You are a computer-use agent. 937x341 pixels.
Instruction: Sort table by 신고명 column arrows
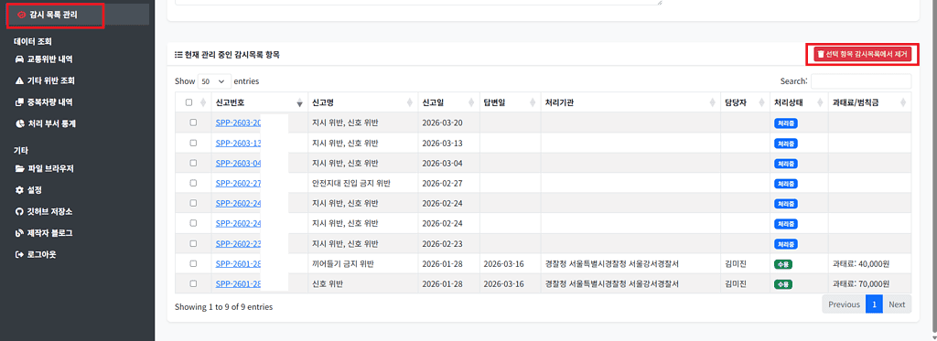point(409,102)
